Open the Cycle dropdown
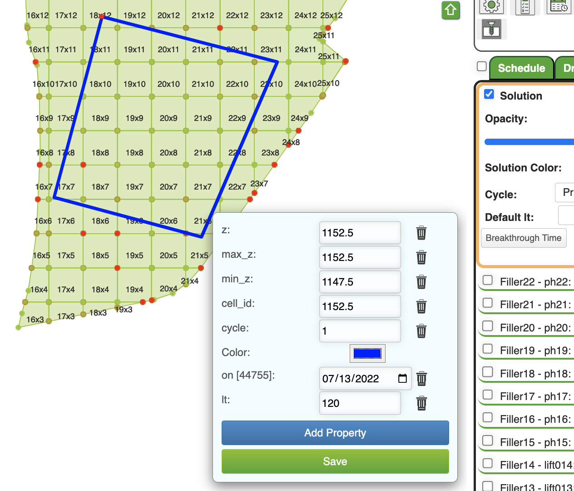The width and height of the screenshot is (574, 491). [564, 192]
